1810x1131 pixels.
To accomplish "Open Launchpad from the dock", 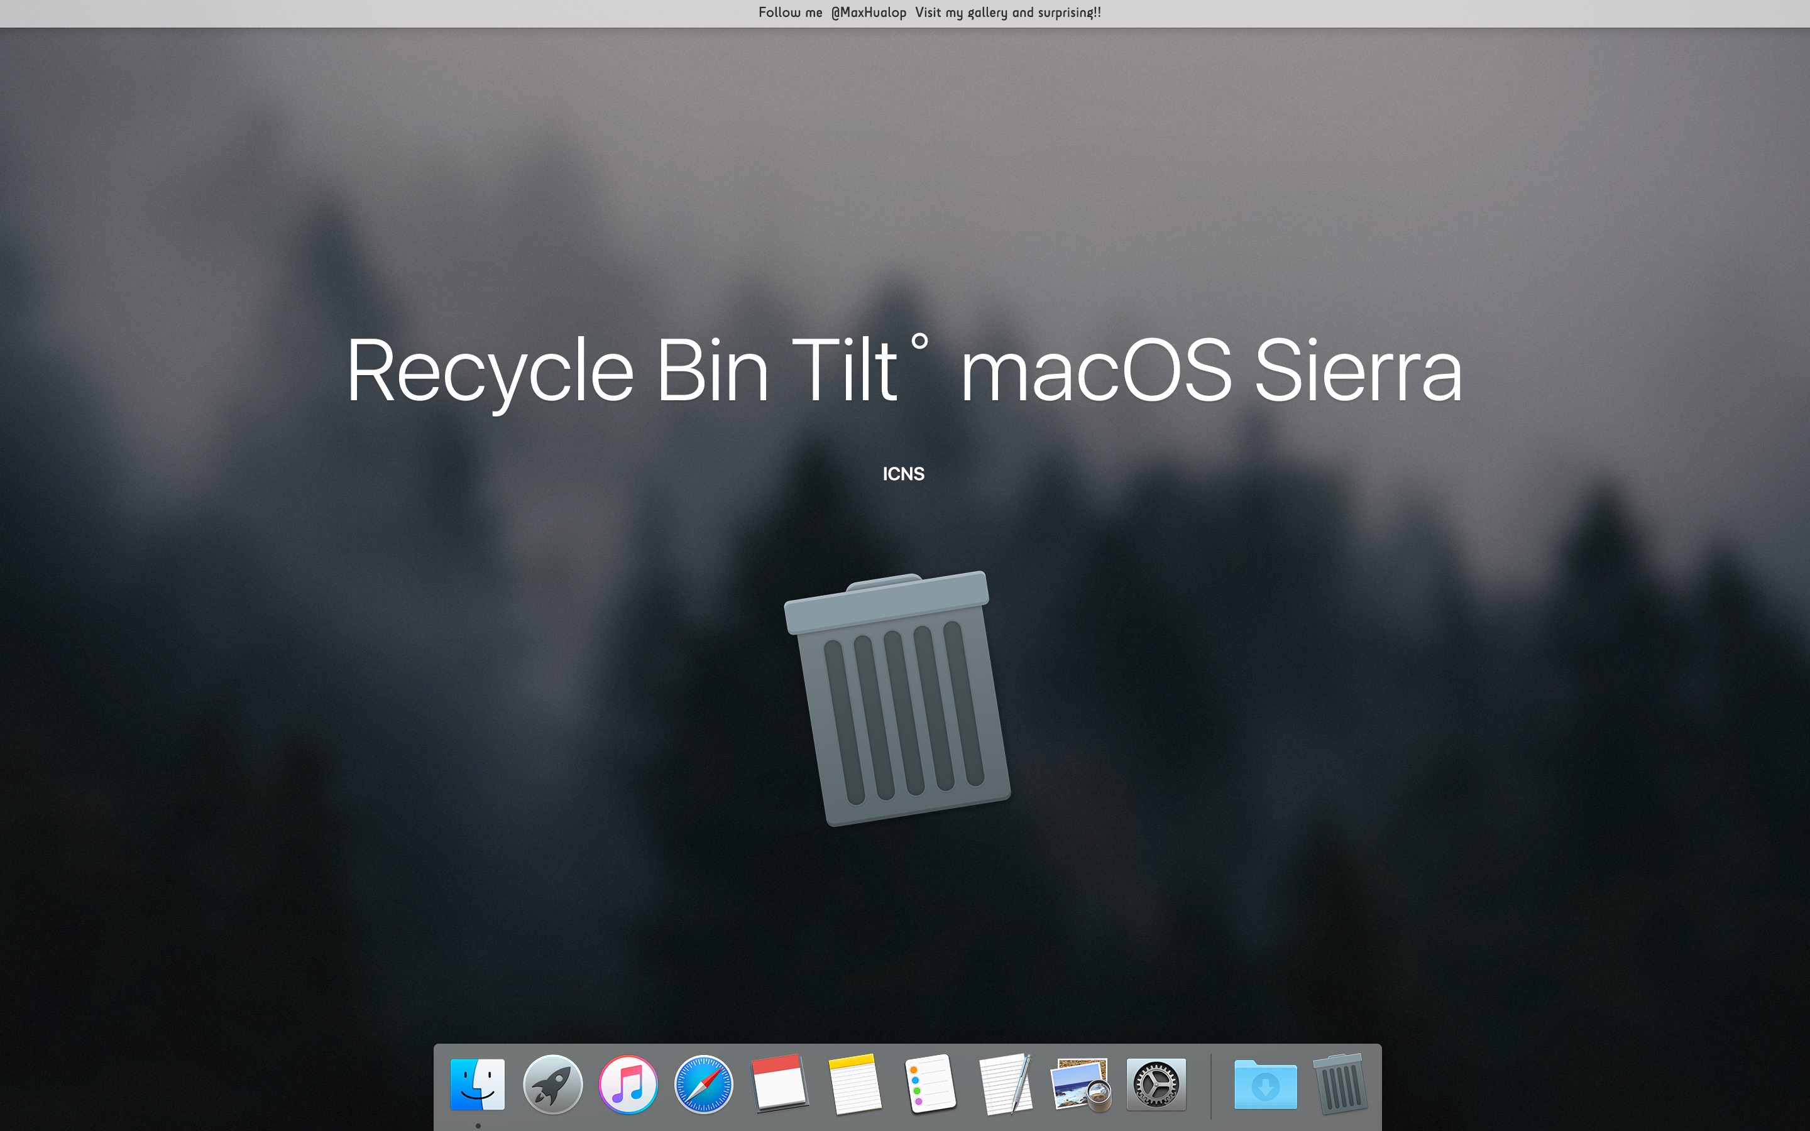I will [x=554, y=1084].
